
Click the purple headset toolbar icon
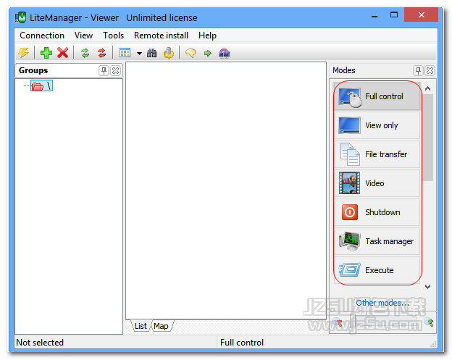tap(225, 53)
